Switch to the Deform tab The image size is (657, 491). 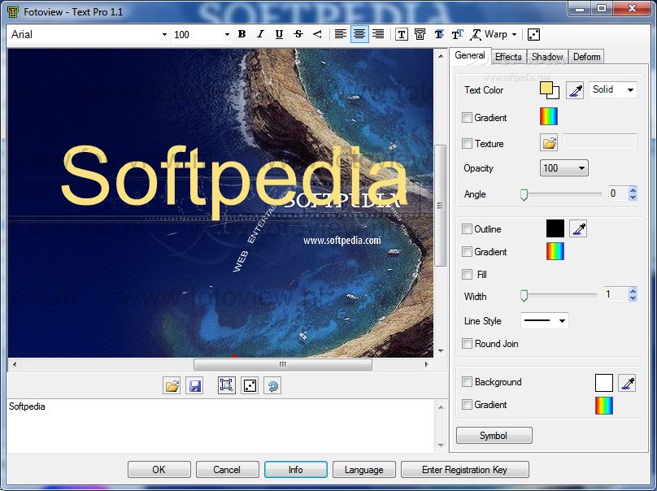coord(586,57)
